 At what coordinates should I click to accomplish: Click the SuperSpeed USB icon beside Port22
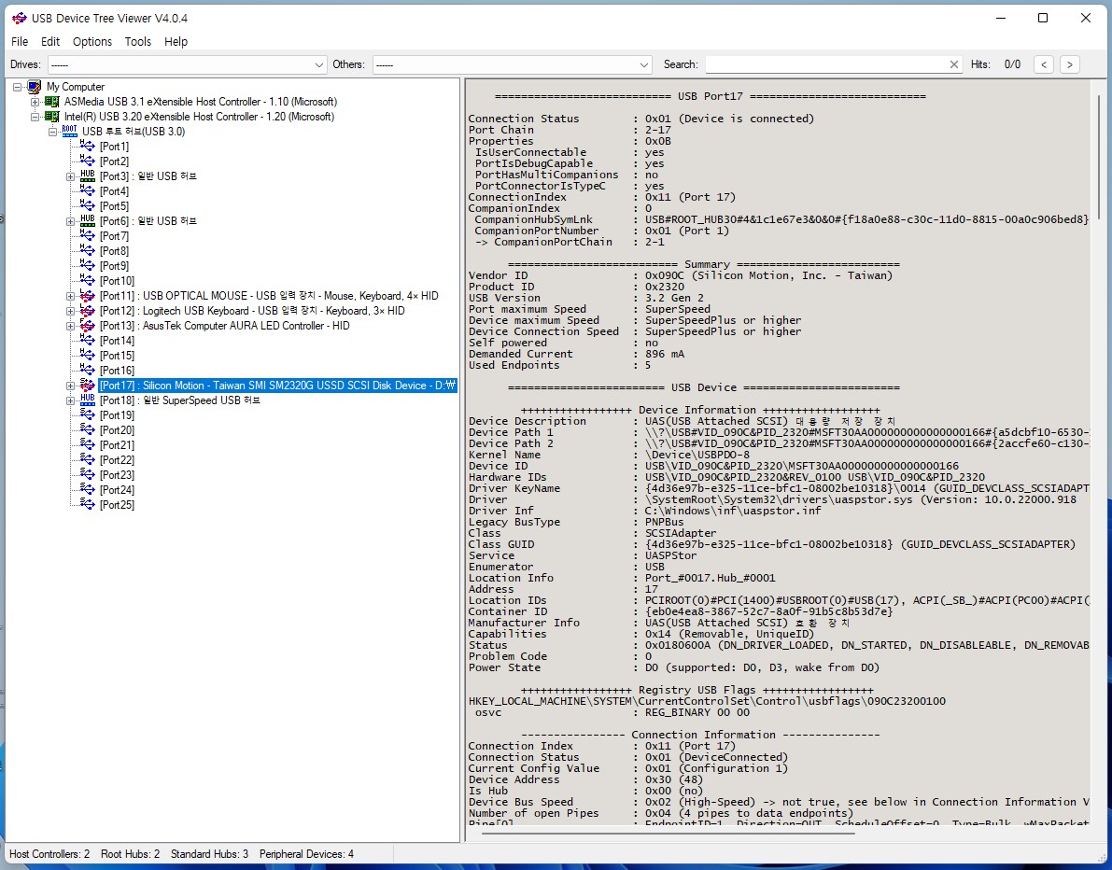tap(87, 459)
